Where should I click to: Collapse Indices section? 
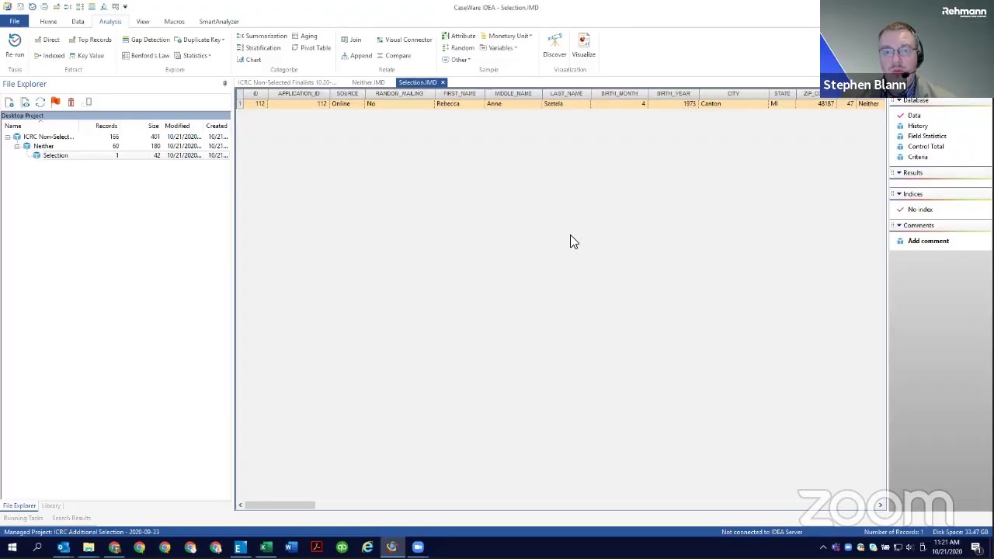pyautogui.click(x=899, y=194)
